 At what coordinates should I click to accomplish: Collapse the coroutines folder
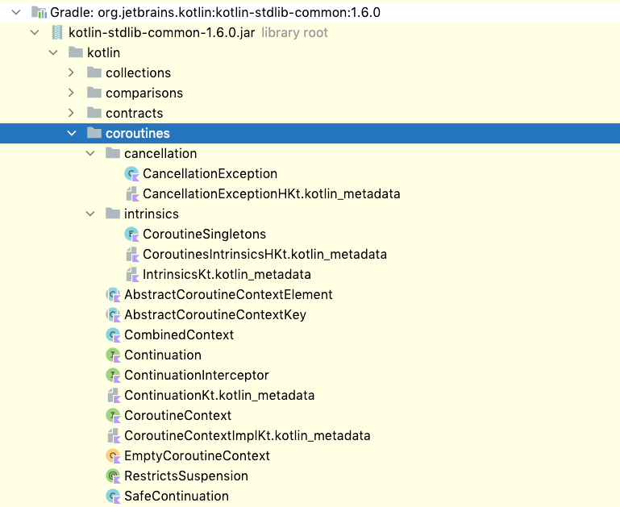[x=72, y=134]
